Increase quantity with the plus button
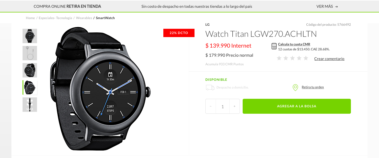Screen dimensions: 379x158 point(235,106)
